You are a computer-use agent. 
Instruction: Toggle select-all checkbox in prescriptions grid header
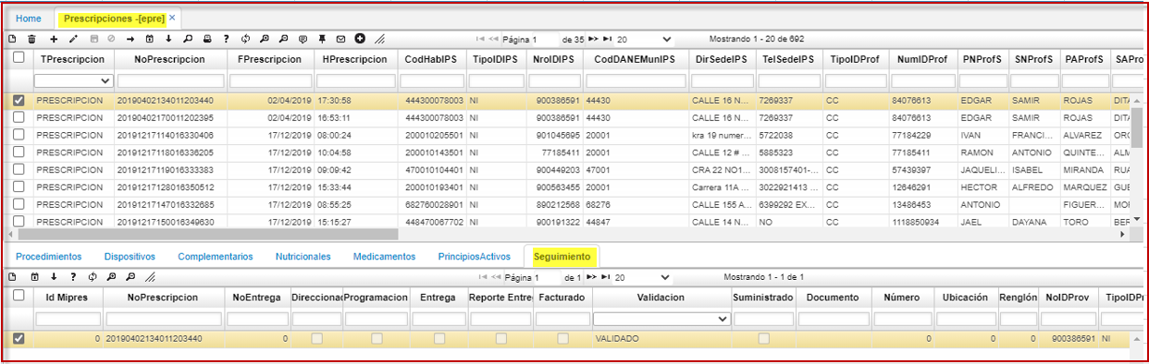pos(19,58)
